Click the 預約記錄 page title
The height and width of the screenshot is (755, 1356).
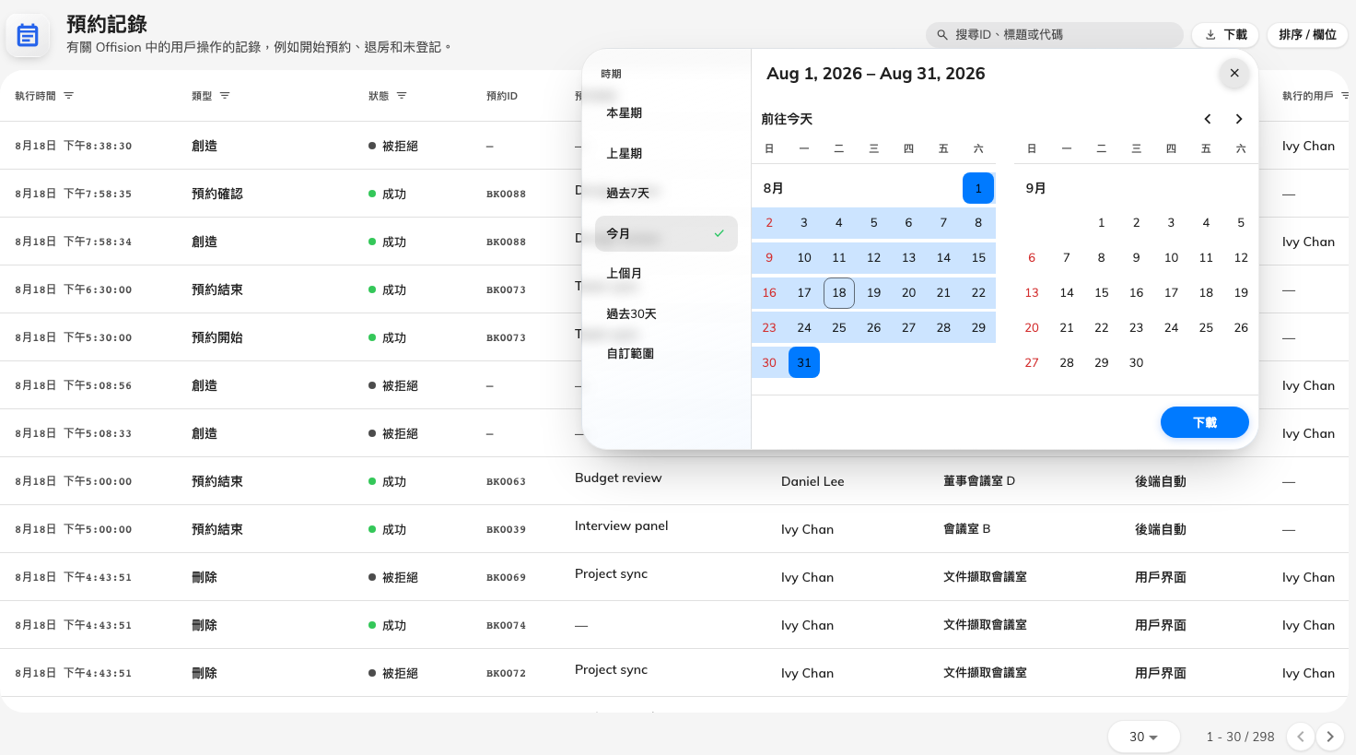point(107,24)
